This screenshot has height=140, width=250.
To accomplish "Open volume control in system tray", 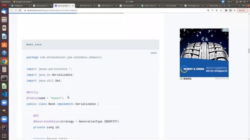I will click(x=241, y=2).
